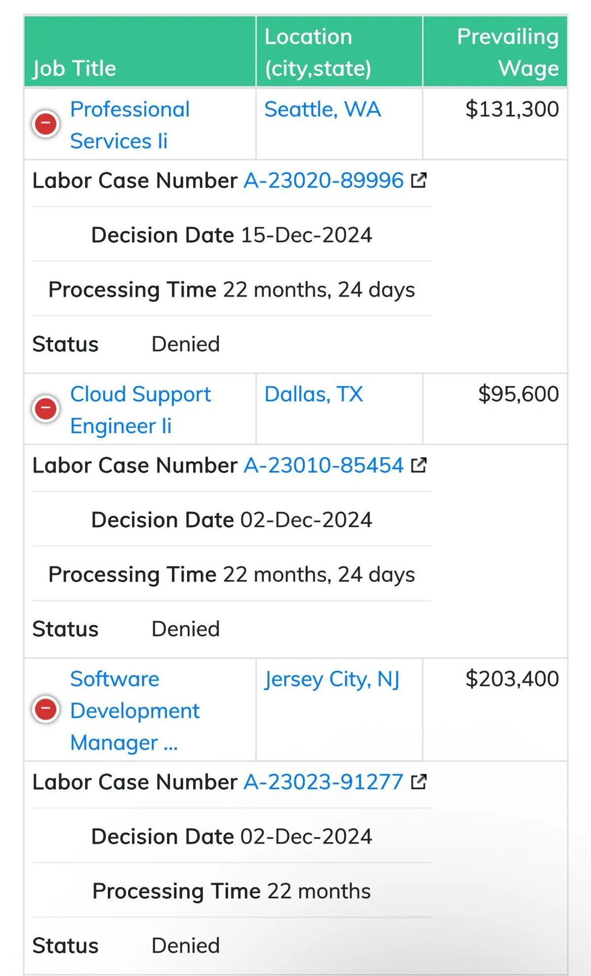
Task: Collapse the Software Development Manager row
Action: 46,710
